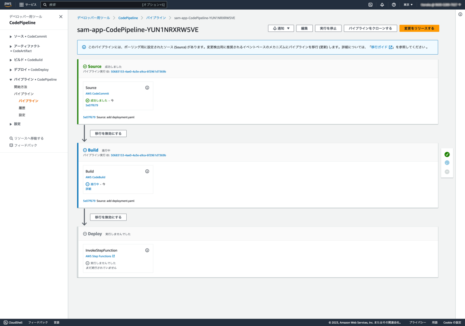Click info icon on InvokeStepFunction card
This screenshot has width=465, height=326.
(147, 250)
